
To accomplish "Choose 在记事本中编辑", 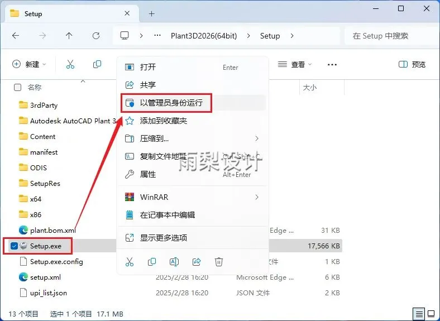I will point(193,215).
